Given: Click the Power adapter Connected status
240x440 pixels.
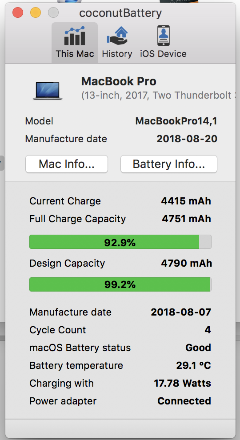Looking at the screenshot, I should pos(184,401).
